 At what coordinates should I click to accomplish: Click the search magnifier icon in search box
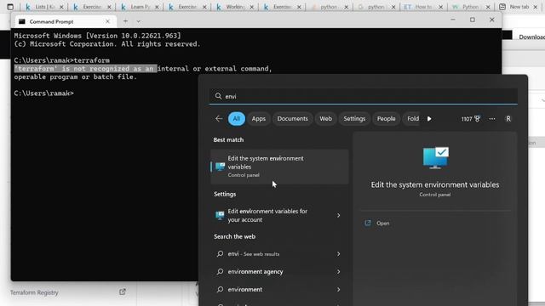pyautogui.click(x=218, y=96)
